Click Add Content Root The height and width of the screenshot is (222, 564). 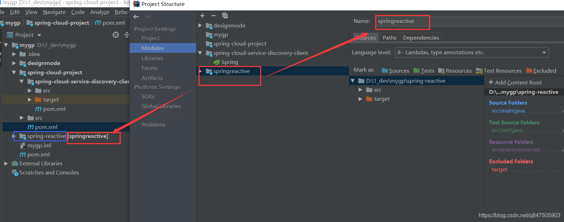click(x=515, y=83)
